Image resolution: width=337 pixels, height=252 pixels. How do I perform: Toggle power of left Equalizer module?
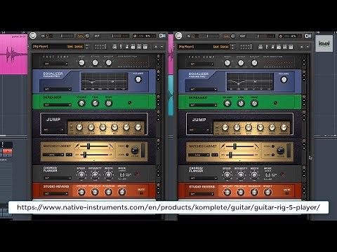(158, 71)
